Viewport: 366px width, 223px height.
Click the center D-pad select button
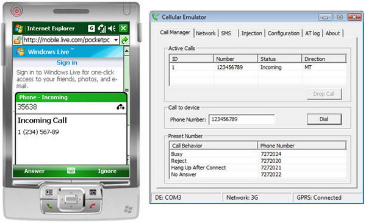(x=71, y=199)
